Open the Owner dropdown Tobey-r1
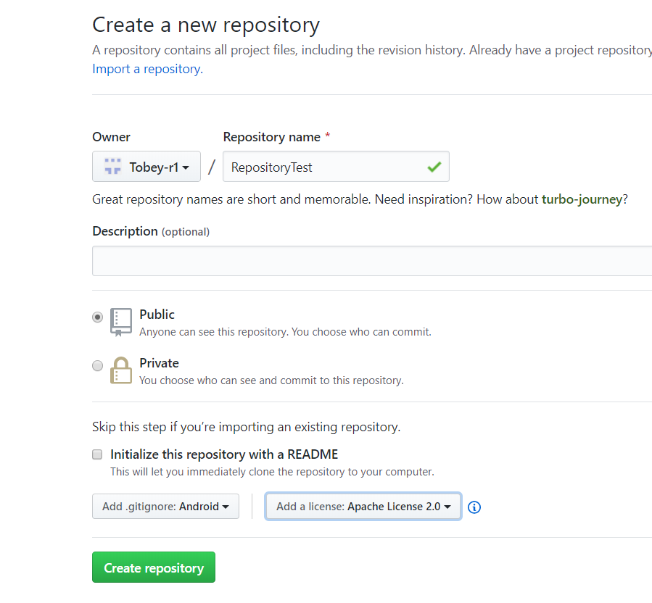 [x=147, y=167]
